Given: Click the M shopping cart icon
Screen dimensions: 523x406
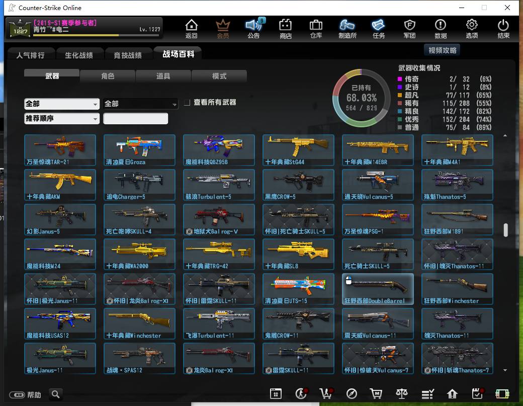Looking at the screenshot, I should click(376, 394).
